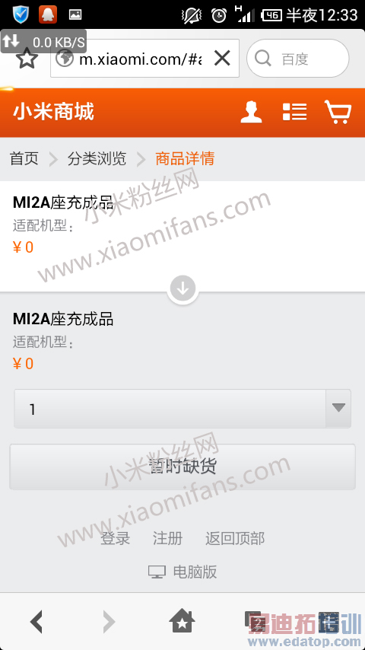
Task: Bookmark page with the star icon
Action: 27,59
